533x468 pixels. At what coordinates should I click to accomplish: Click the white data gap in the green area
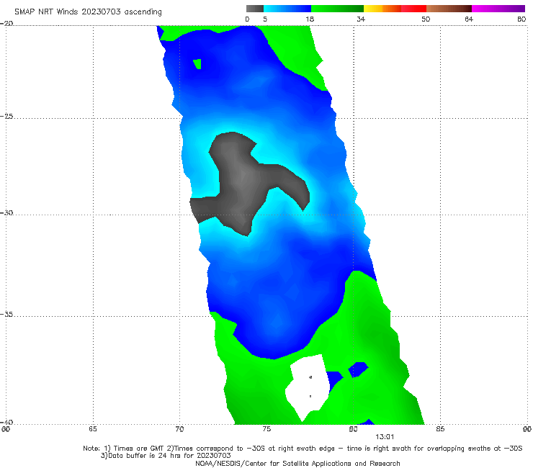pos(309,386)
